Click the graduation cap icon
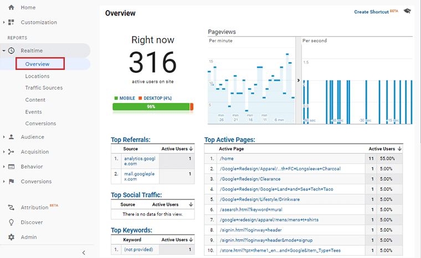The image size is (421, 258). [x=407, y=11]
